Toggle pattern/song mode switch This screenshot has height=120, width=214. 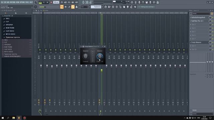point(40,2)
